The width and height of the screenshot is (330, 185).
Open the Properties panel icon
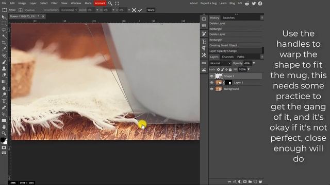pyautogui.click(x=204, y=26)
